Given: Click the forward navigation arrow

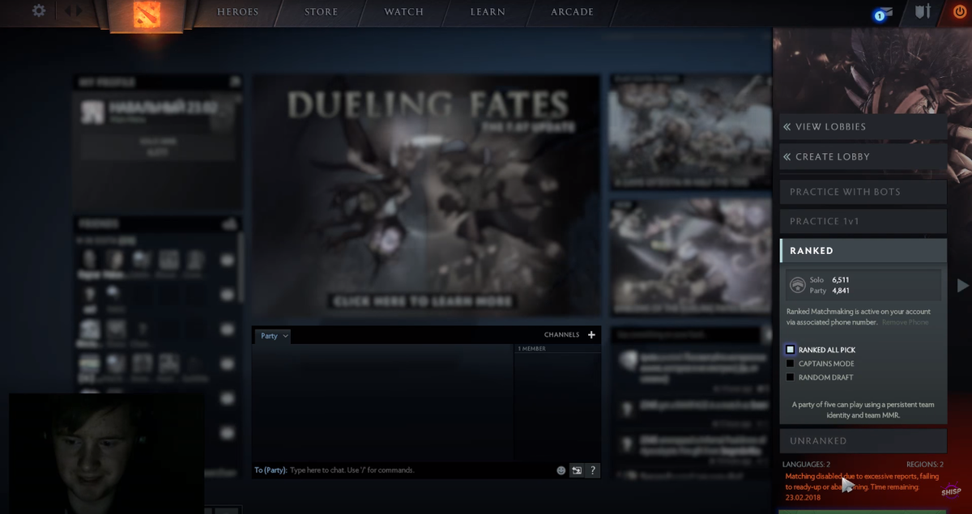Looking at the screenshot, I should click(79, 11).
